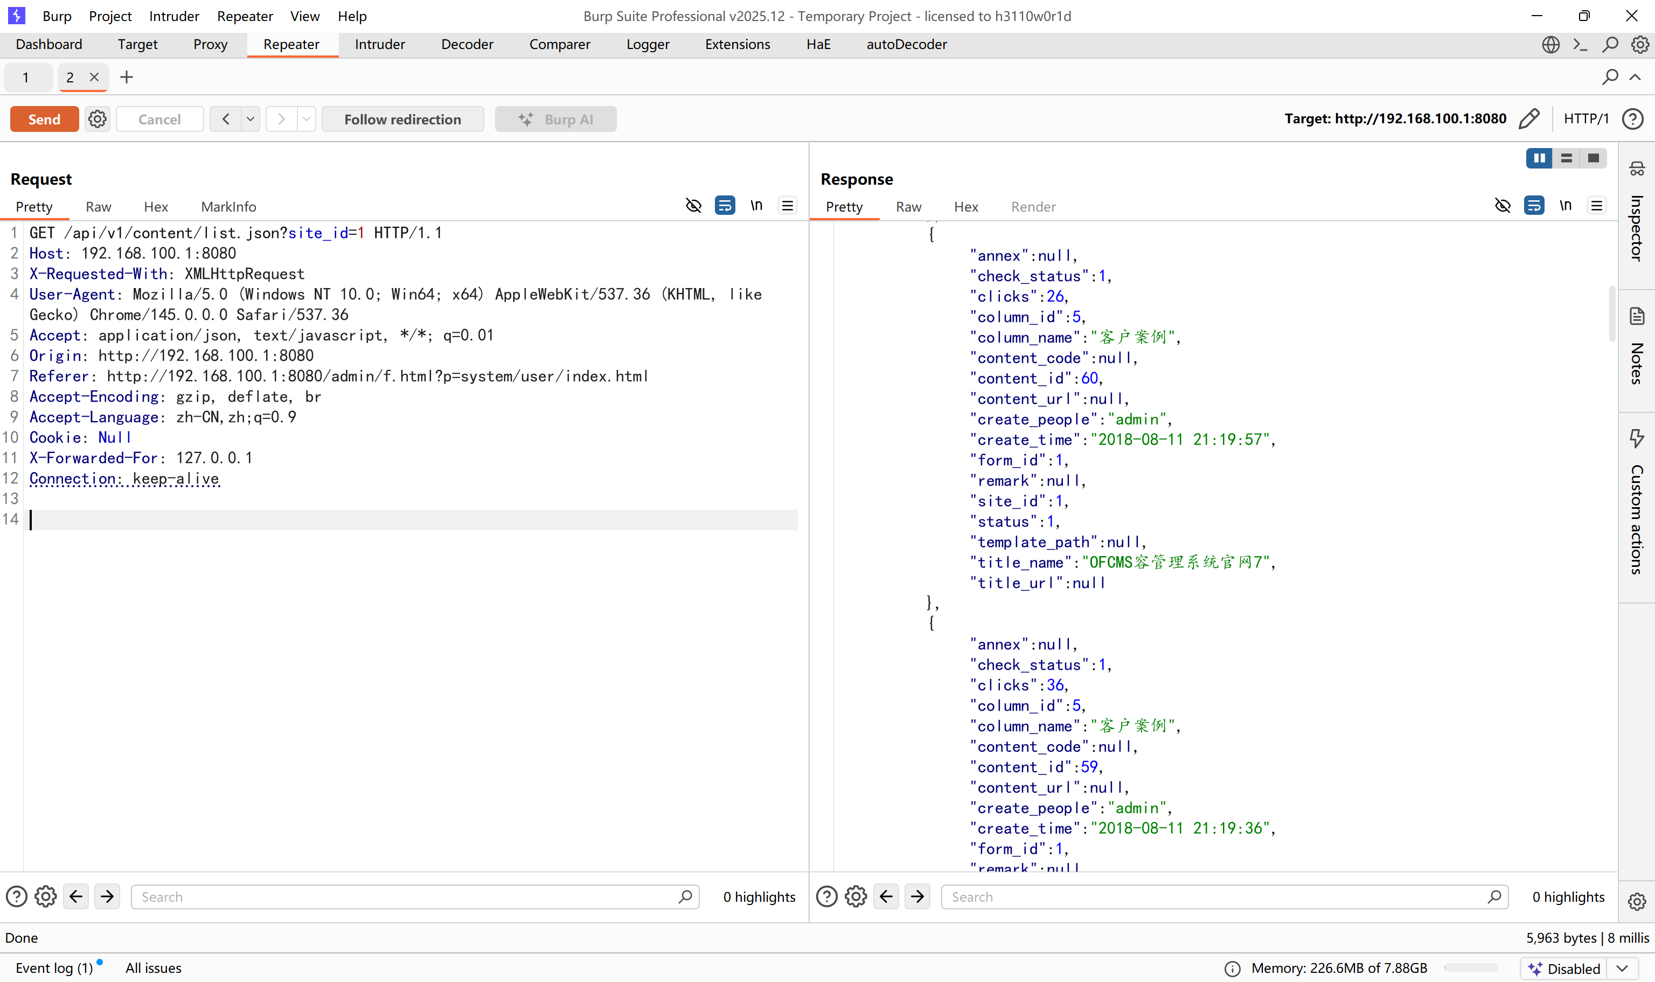Open the All issues panel
The image size is (1655, 982).
pyautogui.click(x=154, y=968)
